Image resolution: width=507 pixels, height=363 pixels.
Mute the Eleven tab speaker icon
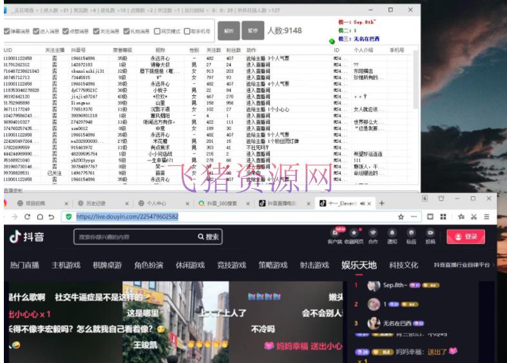pos(363,203)
